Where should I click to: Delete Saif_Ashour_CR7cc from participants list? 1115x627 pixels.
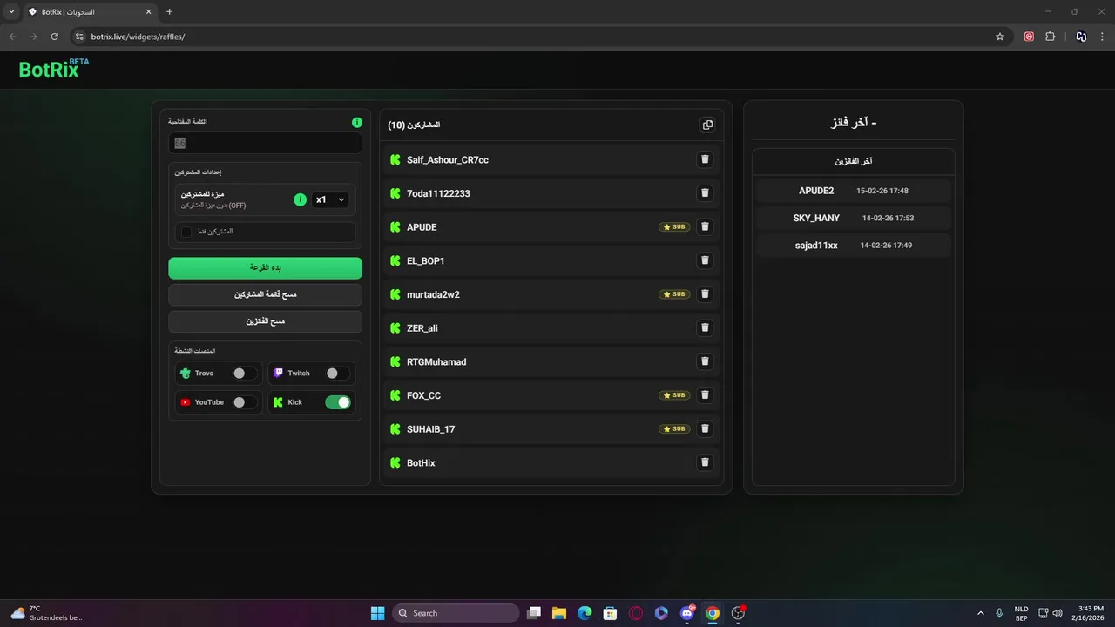tap(705, 159)
